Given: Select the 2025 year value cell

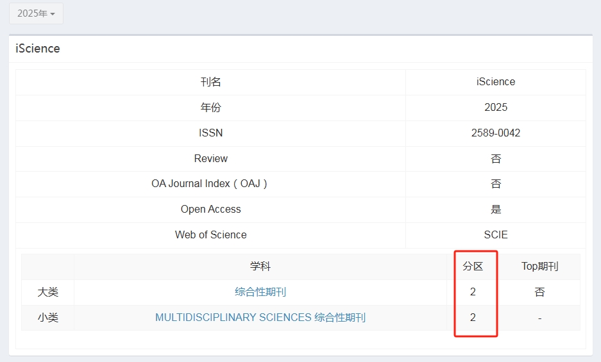Looking at the screenshot, I should 496,108.
